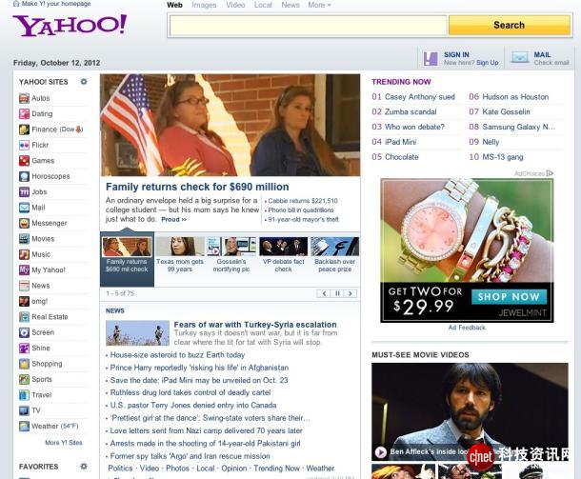581x479 pixels.
Task: Open trending topic Casey Anthony sued
Action: [x=420, y=97]
